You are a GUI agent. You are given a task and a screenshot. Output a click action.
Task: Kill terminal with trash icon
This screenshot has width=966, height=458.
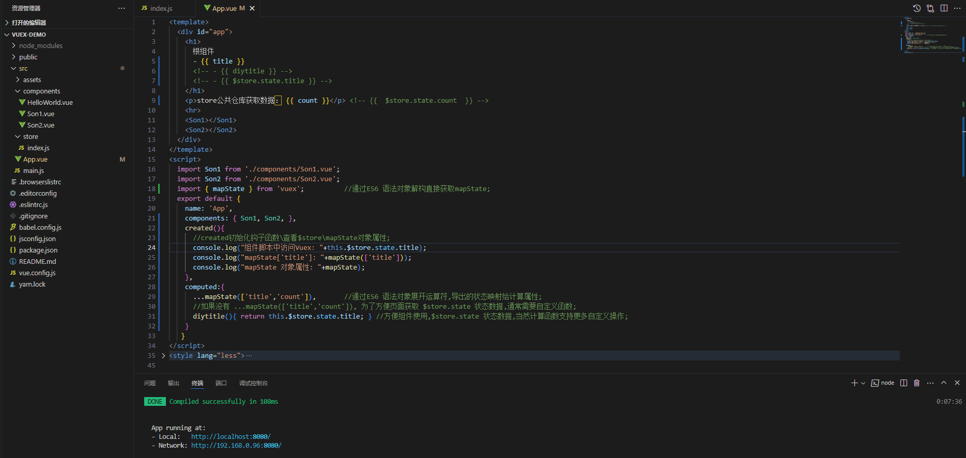[x=917, y=383]
